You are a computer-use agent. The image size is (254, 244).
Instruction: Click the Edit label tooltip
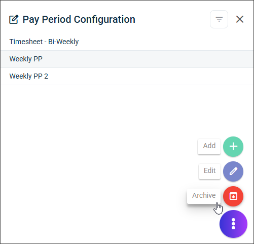point(209,171)
